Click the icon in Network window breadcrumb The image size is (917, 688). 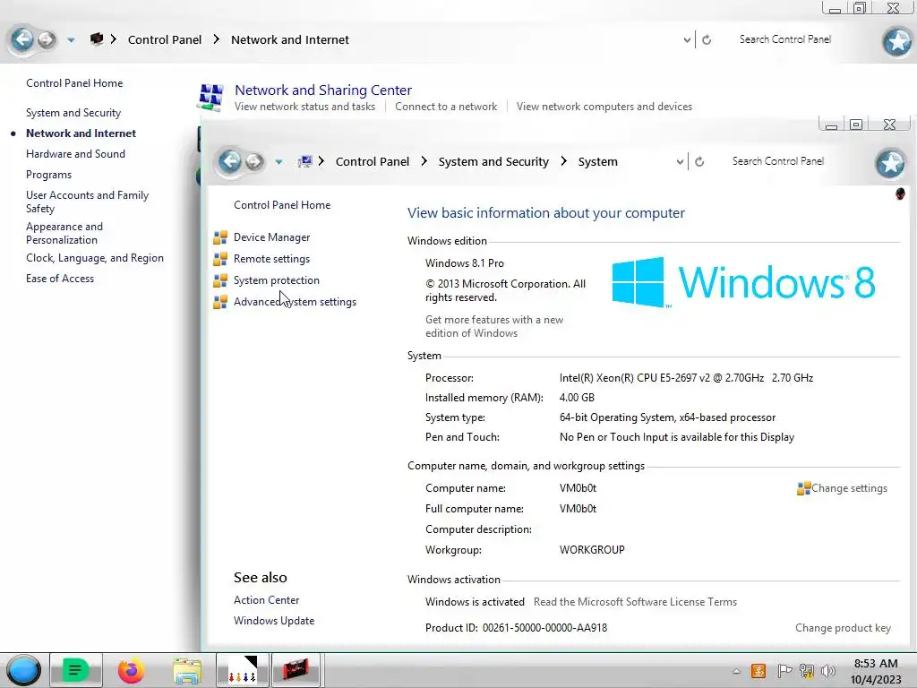click(x=97, y=39)
